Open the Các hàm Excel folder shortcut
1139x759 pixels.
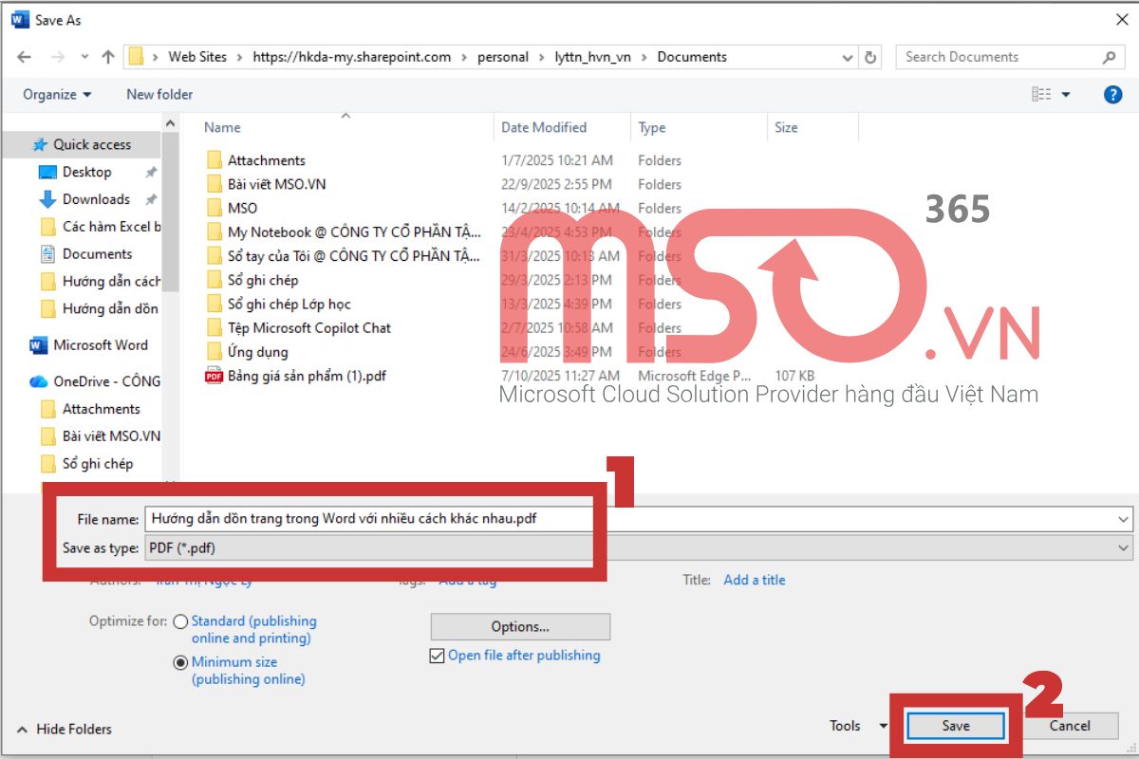101,227
